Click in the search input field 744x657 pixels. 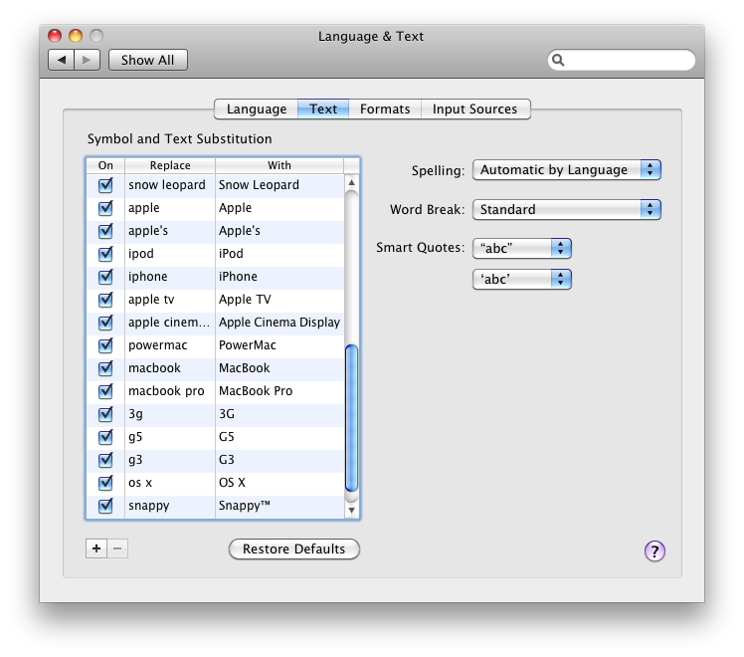(x=622, y=60)
